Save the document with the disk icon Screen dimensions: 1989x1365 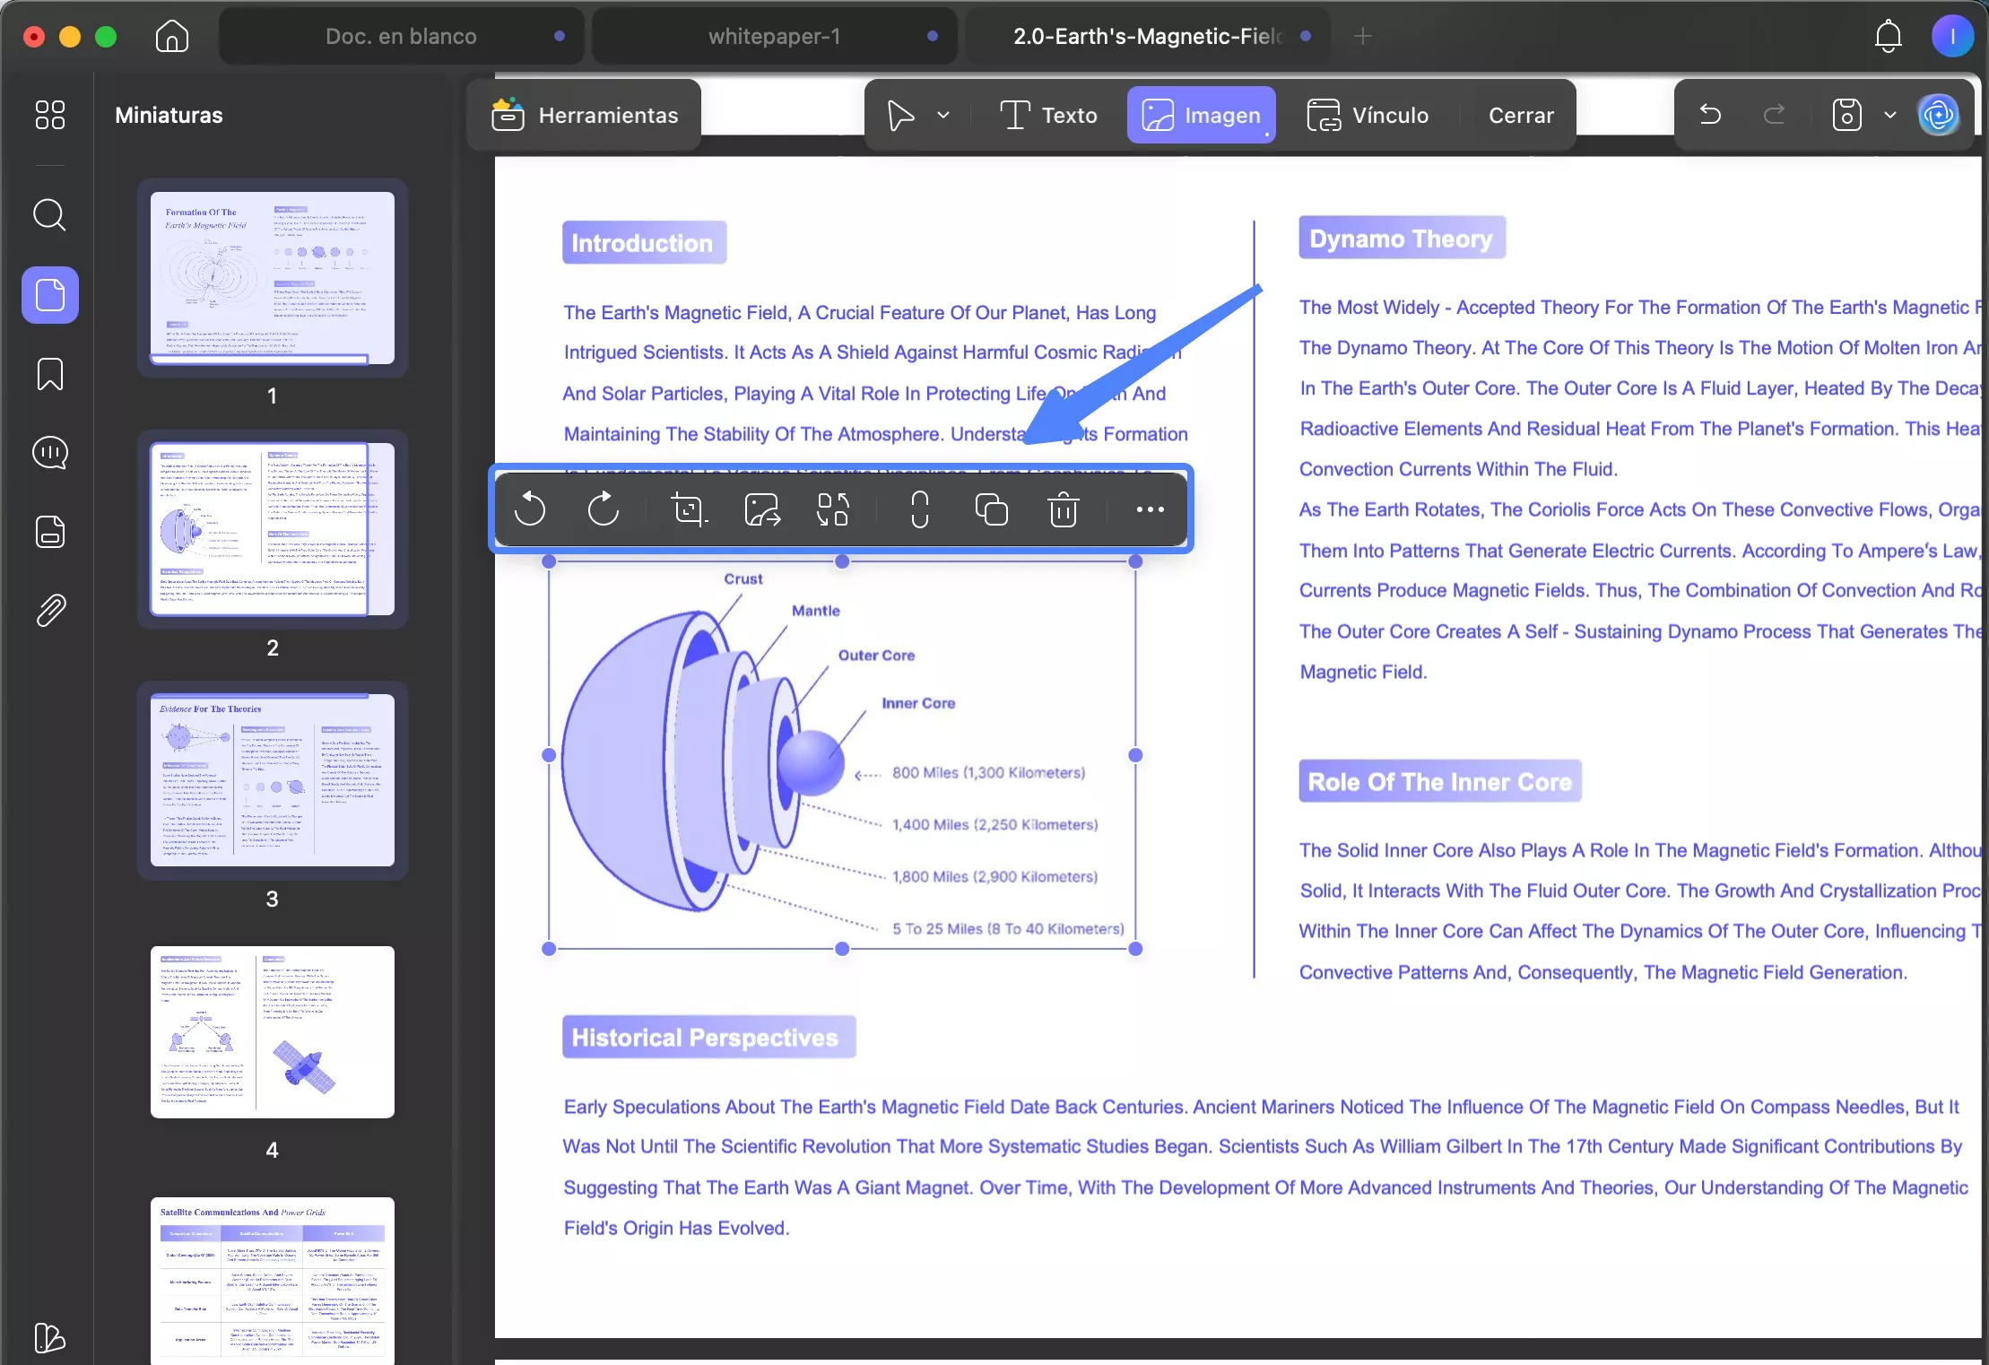point(1846,115)
